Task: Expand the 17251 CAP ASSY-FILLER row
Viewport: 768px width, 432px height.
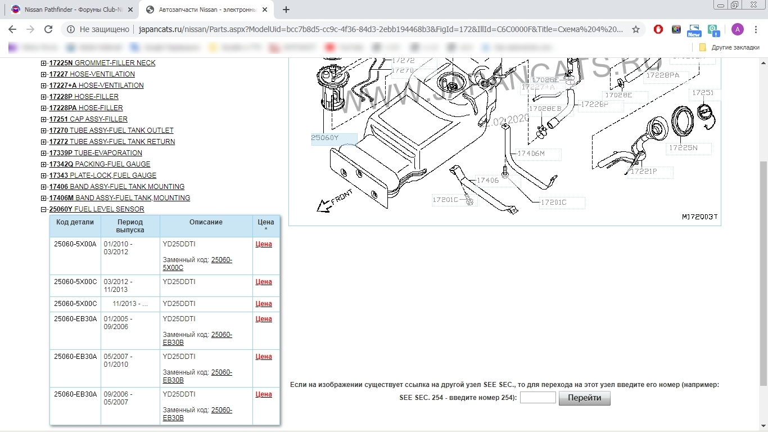Action: click(x=44, y=119)
